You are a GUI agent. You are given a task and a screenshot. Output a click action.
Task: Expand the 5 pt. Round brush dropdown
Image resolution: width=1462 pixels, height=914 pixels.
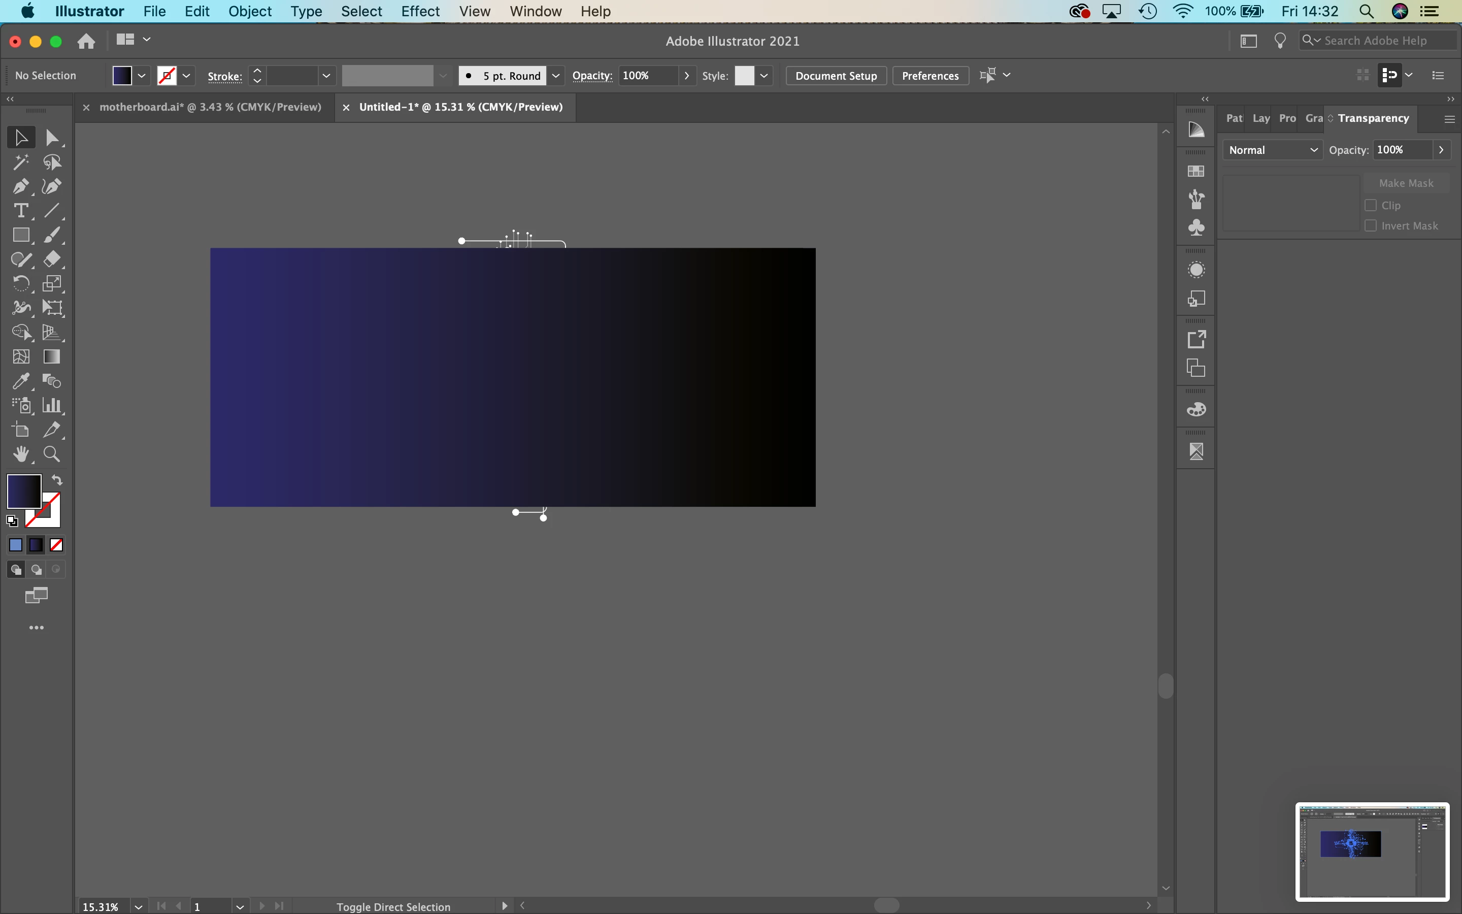point(556,76)
